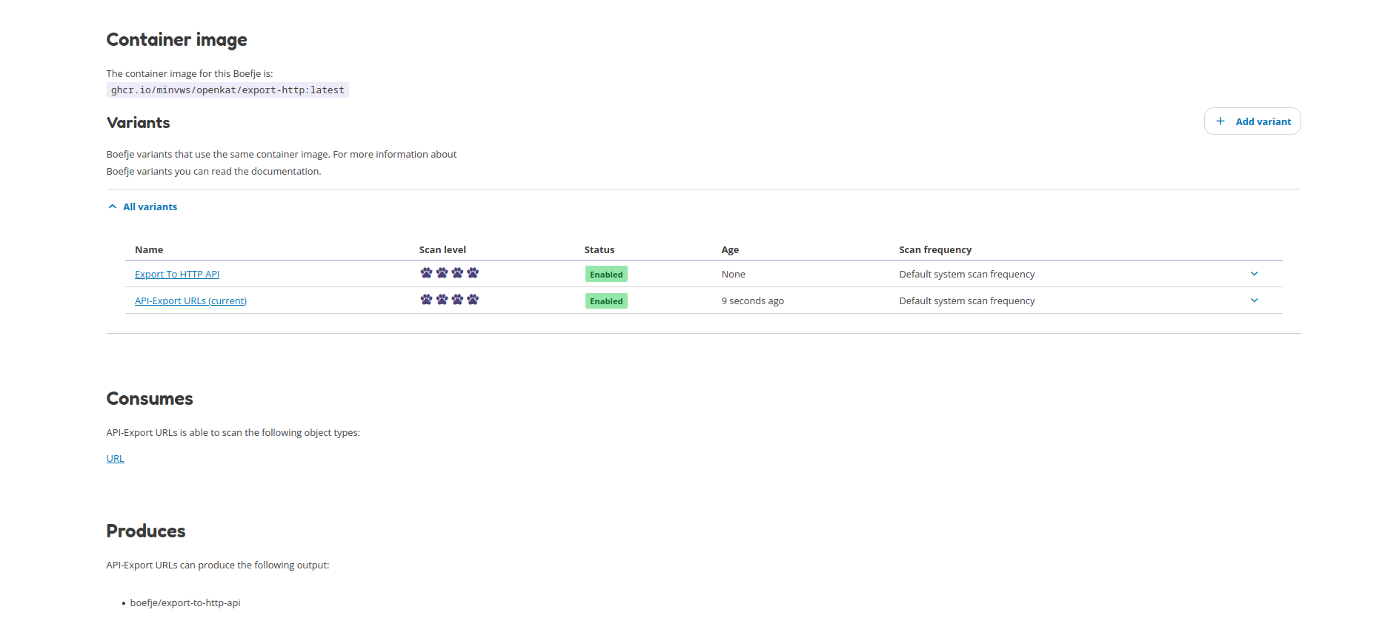Click the Age column header

pos(730,249)
